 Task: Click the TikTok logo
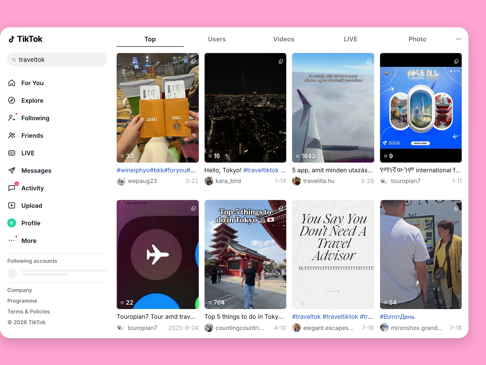click(26, 39)
